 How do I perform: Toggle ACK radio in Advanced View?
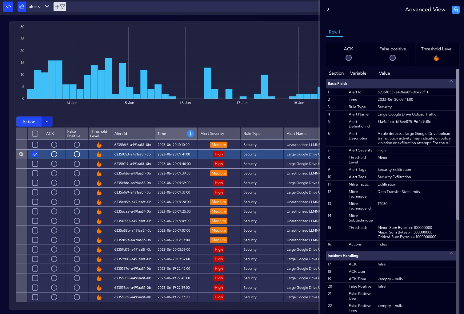[348, 58]
